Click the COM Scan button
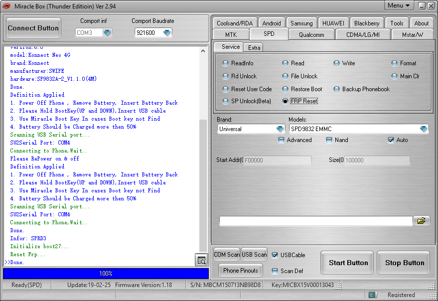Viewport: 438px width, 301px height. click(227, 255)
